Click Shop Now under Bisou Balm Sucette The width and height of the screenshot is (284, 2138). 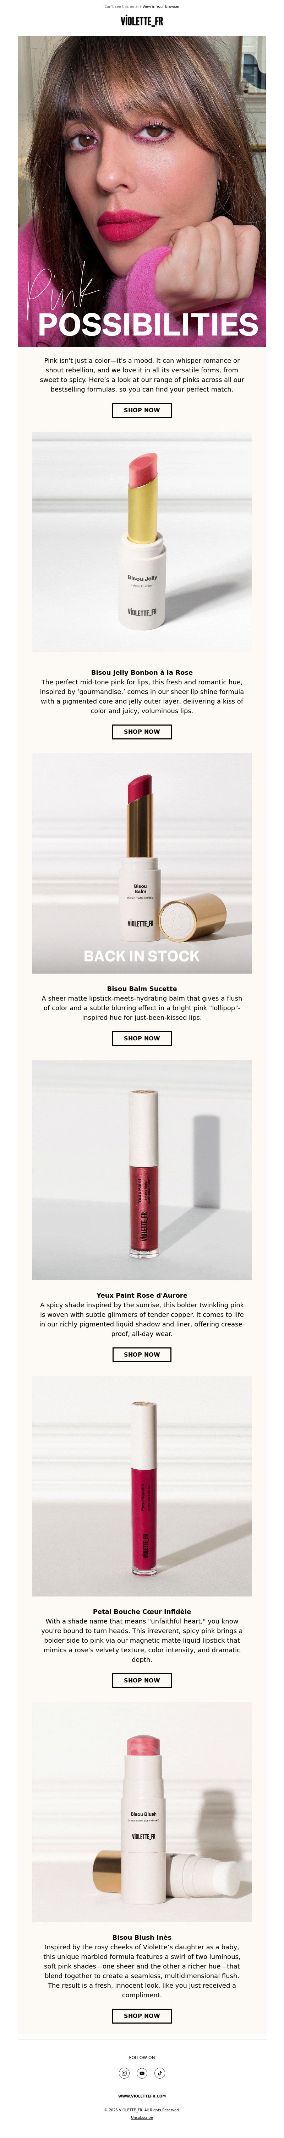(x=142, y=1038)
